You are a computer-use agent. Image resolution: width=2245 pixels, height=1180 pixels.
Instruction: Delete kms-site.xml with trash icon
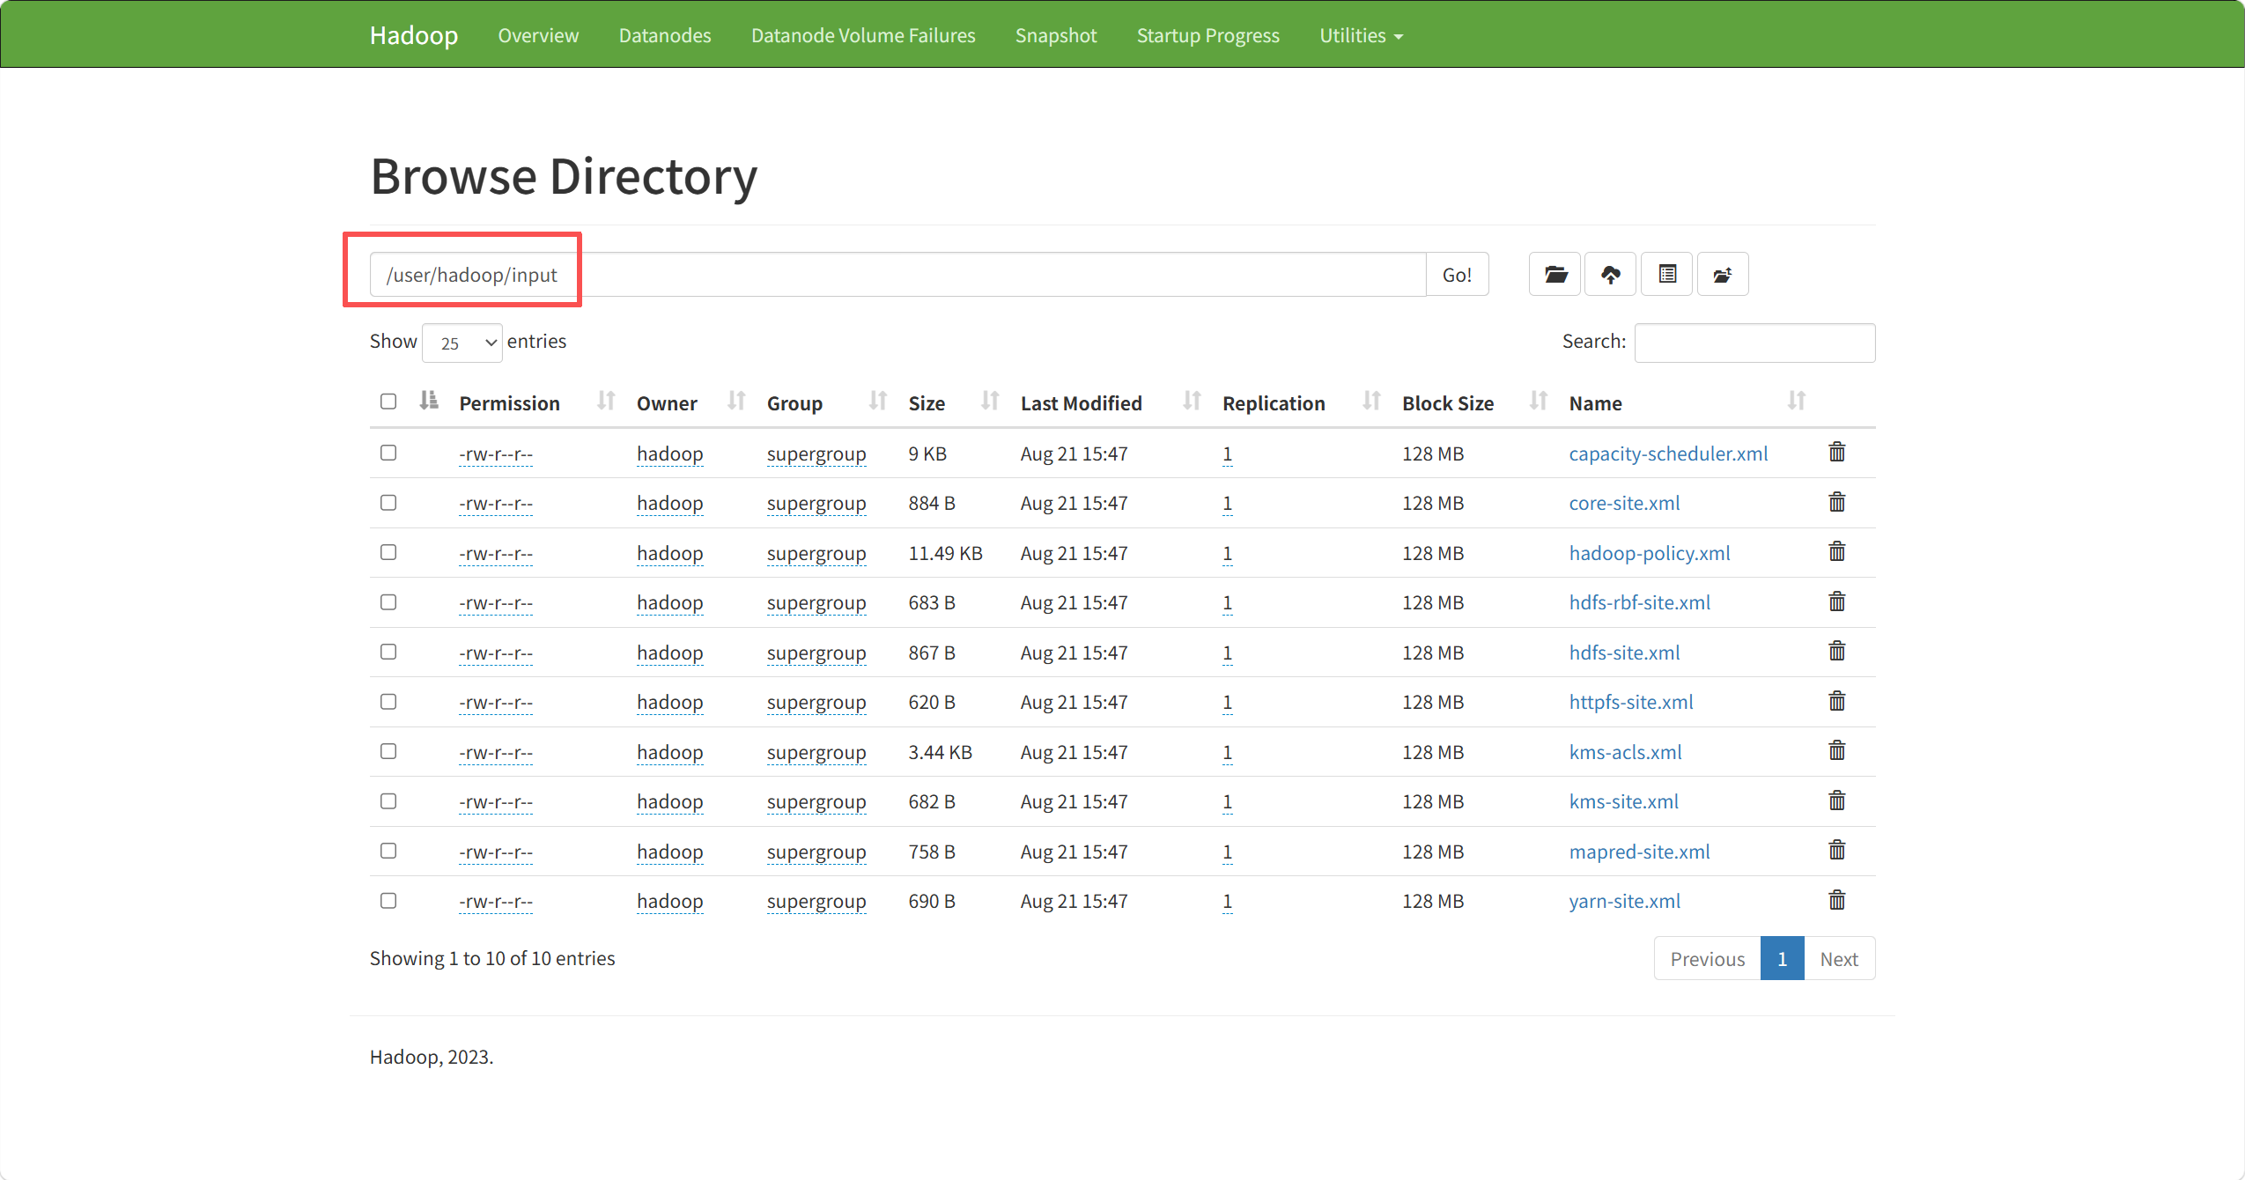pyautogui.click(x=1837, y=800)
